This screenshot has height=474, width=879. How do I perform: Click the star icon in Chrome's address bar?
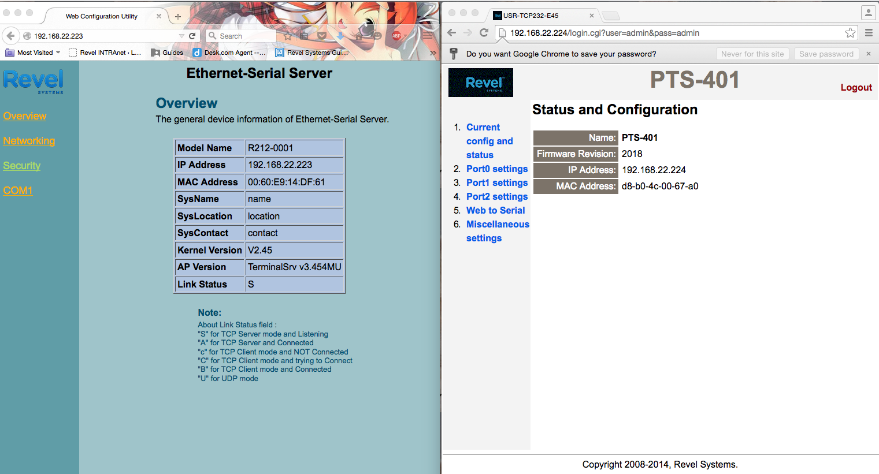coord(850,33)
